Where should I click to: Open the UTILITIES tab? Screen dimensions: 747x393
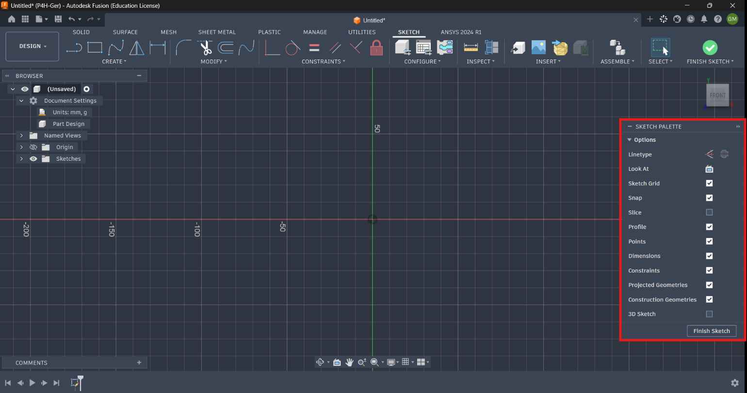point(362,32)
